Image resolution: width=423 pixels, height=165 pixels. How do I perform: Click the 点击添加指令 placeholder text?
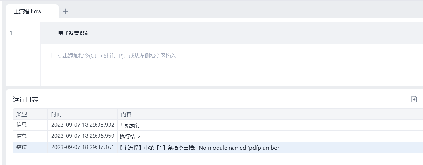pyautogui.click(x=117, y=55)
